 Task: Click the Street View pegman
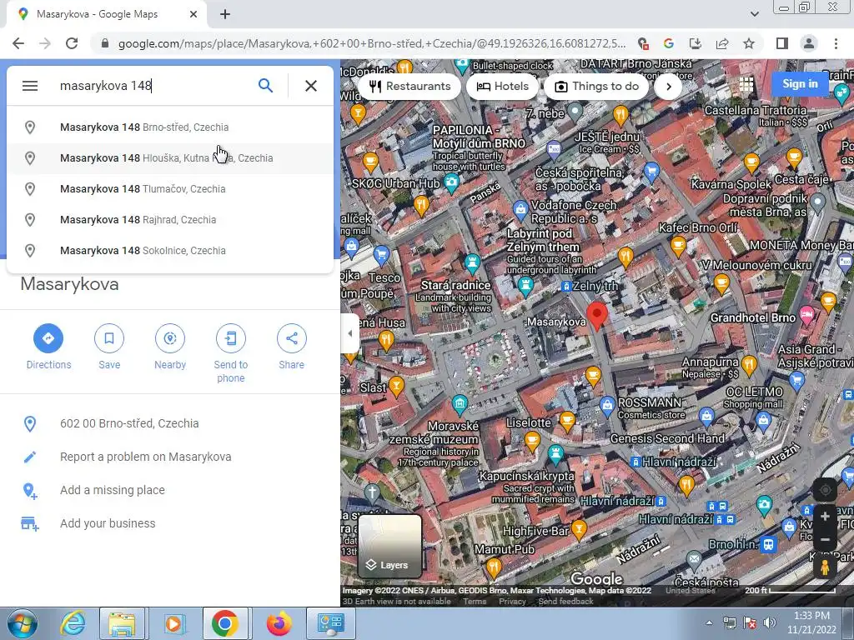[825, 567]
